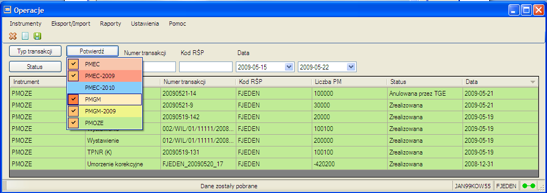Select transaction 012/WIL/01/11111/2008 cell
This screenshot has height=193, width=547.
tap(198, 140)
